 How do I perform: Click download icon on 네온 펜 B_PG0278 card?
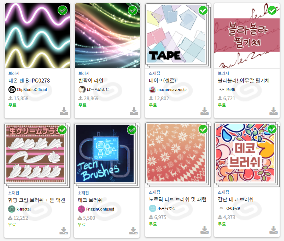click(x=64, y=111)
